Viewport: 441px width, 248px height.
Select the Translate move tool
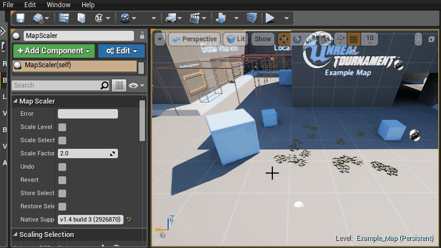[x=284, y=39]
